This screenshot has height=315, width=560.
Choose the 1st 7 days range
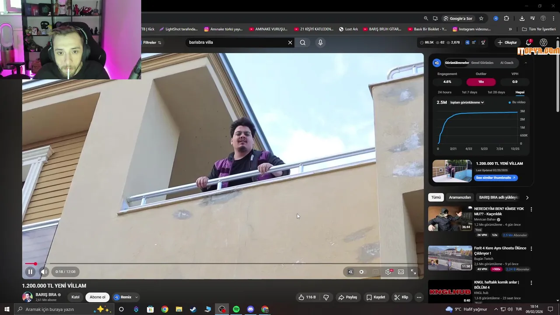point(469,92)
